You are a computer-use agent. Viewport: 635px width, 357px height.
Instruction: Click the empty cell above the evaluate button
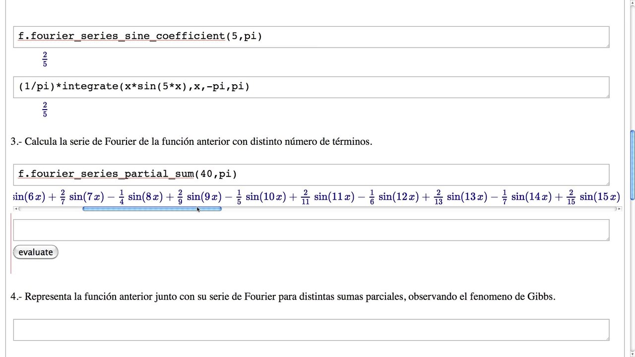[x=311, y=230]
